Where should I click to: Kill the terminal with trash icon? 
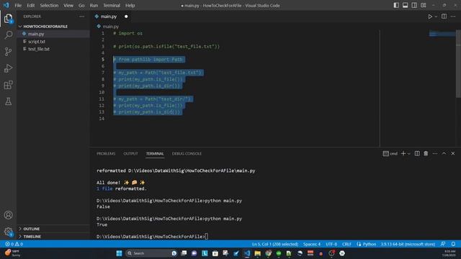point(426,153)
